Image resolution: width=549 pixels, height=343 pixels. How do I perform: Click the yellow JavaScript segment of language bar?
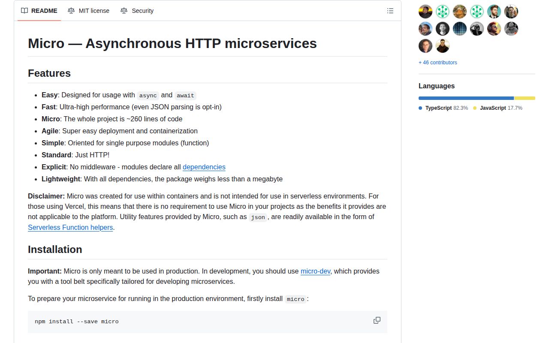pyautogui.click(x=525, y=98)
